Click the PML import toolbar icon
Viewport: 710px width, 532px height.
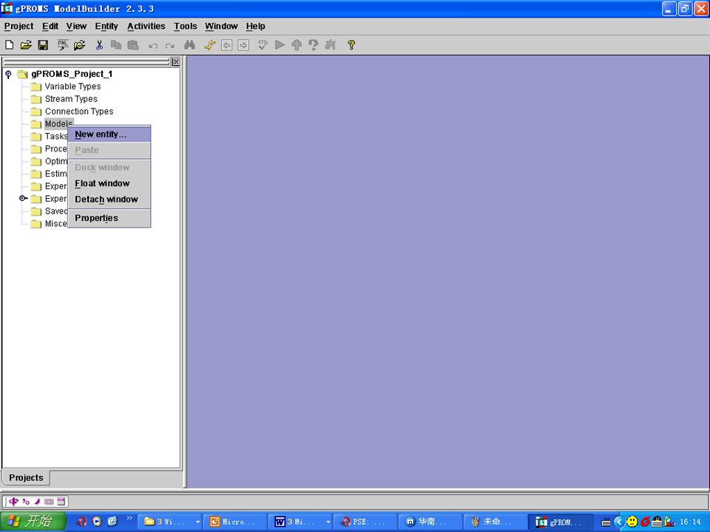point(62,45)
